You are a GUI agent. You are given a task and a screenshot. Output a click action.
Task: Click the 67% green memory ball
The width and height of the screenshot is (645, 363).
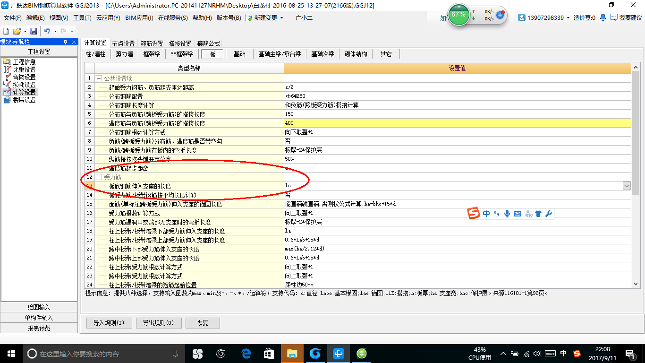click(458, 15)
